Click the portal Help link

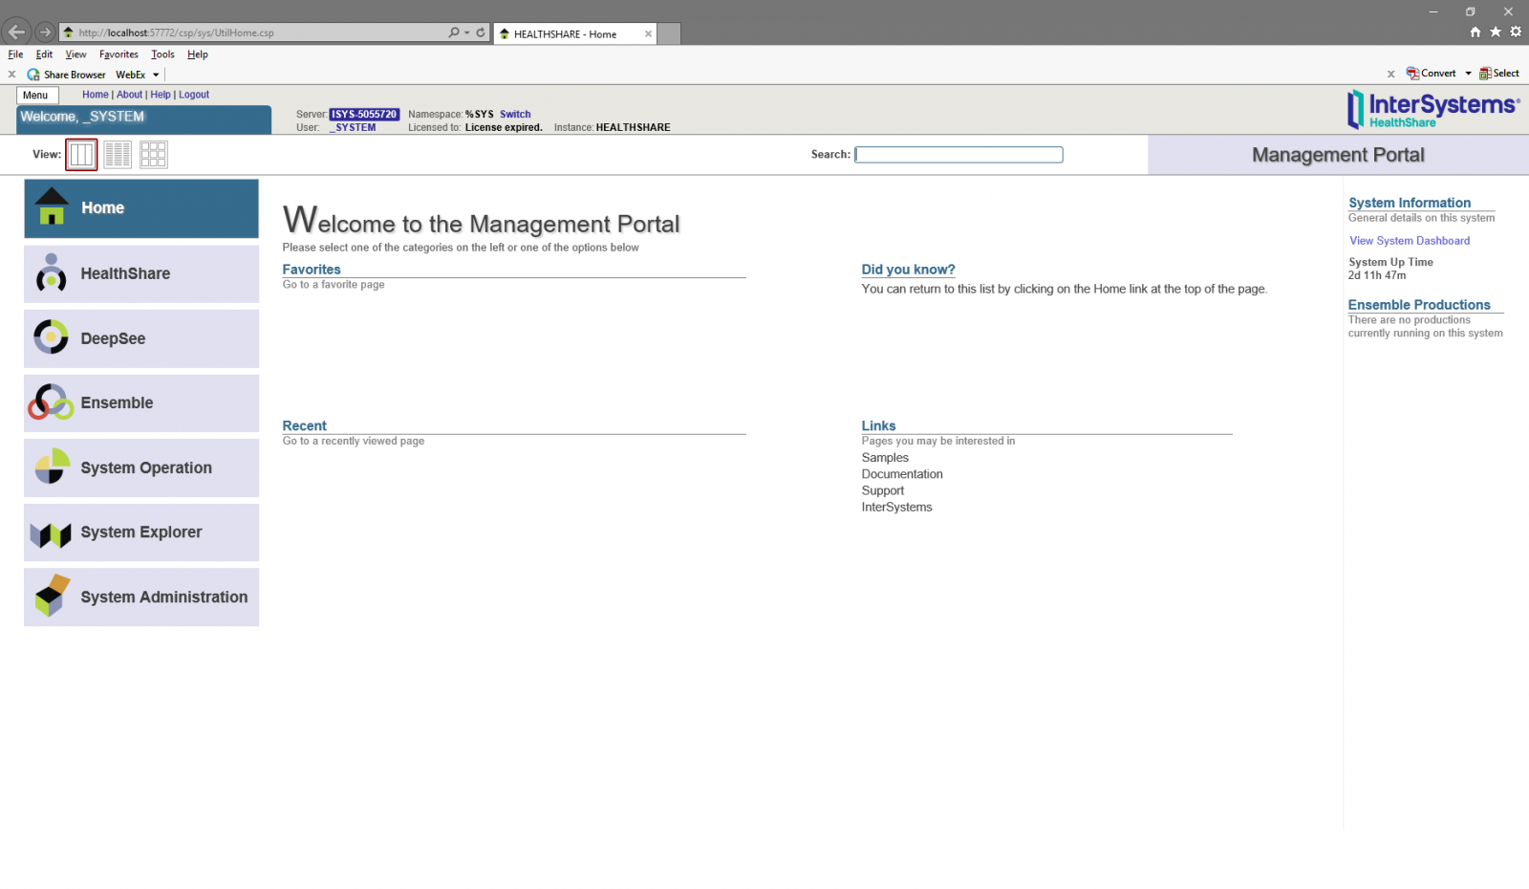pyautogui.click(x=161, y=95)
